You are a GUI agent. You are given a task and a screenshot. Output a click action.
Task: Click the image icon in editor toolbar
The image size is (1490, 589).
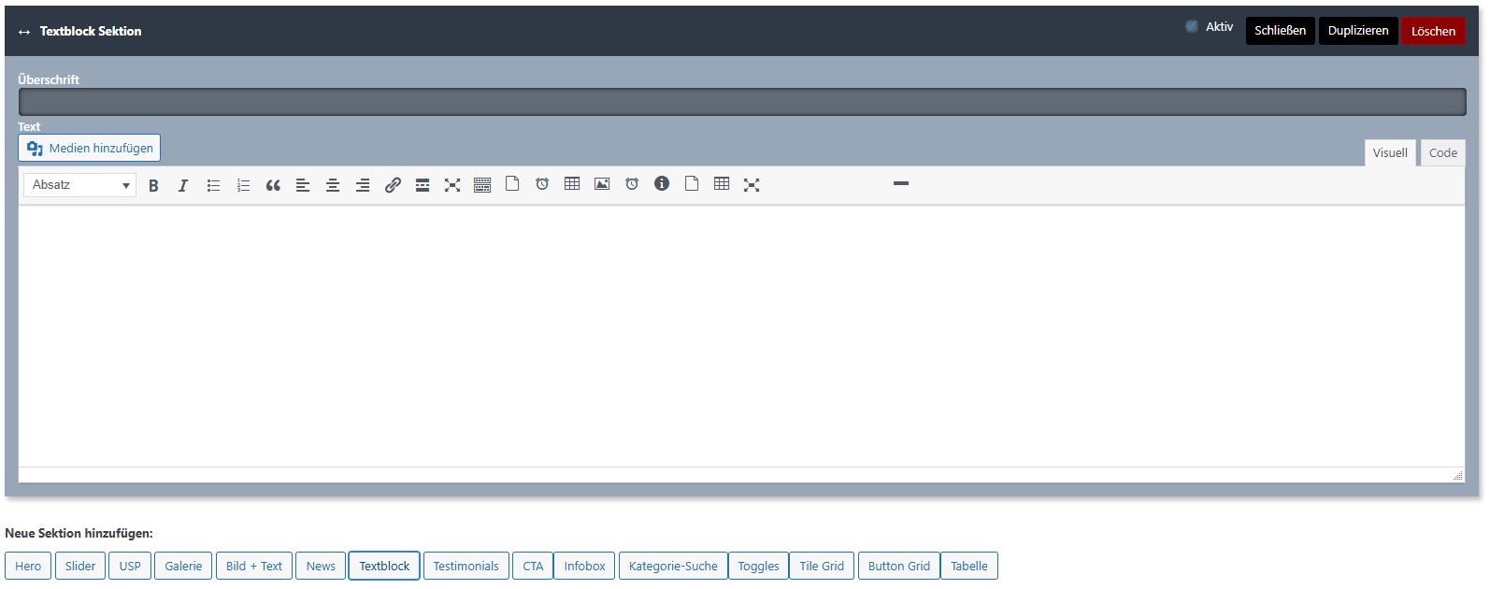602,184
